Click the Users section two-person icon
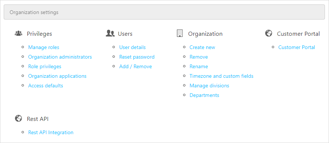The width and height of the screenshot is (329, 143). coord(110,34)
